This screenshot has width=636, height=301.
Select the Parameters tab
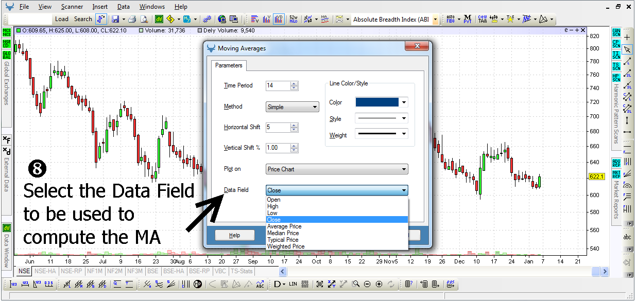pyautogui.click(x=229, y=66)
